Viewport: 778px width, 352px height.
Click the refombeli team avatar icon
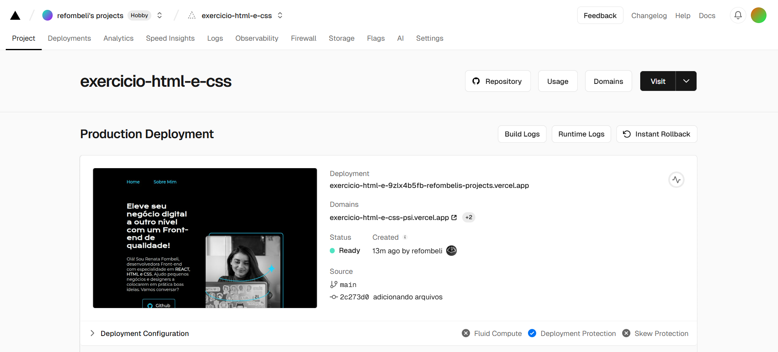(x=48, y=15)
